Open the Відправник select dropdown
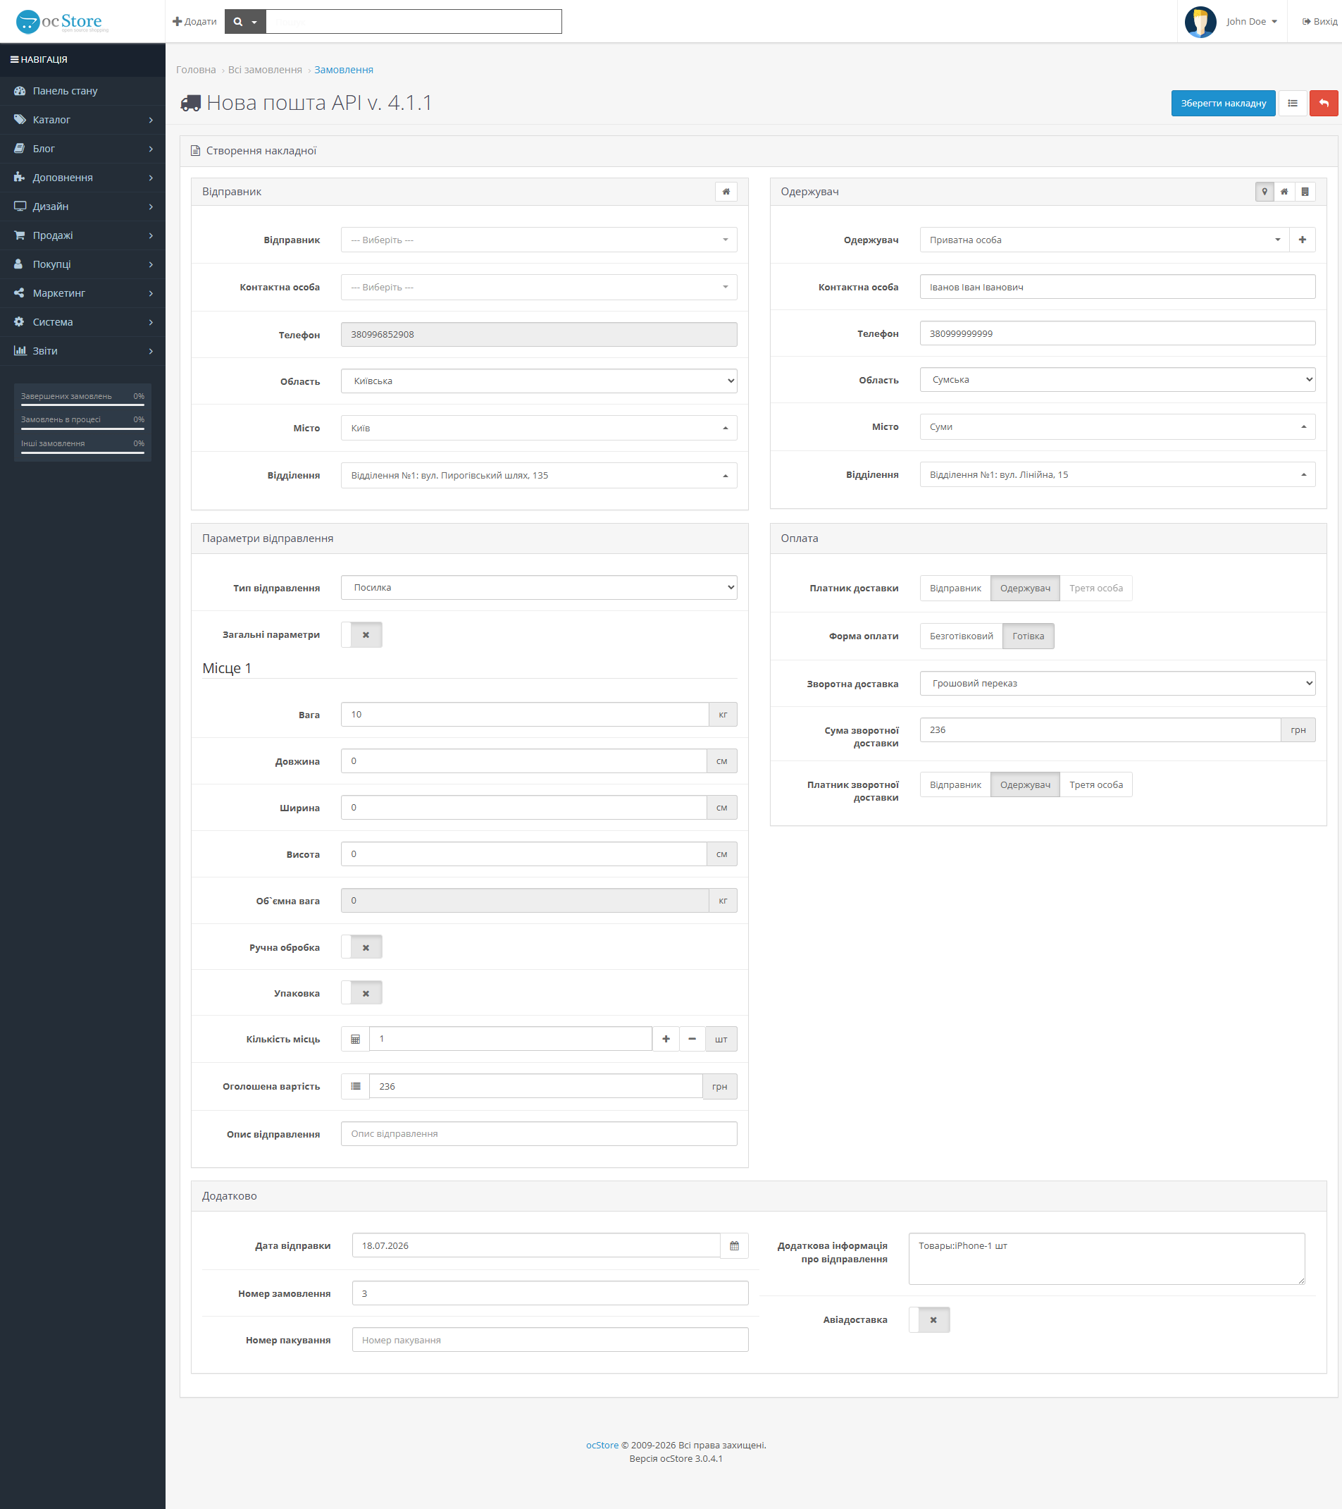 [x=540, y=240]
